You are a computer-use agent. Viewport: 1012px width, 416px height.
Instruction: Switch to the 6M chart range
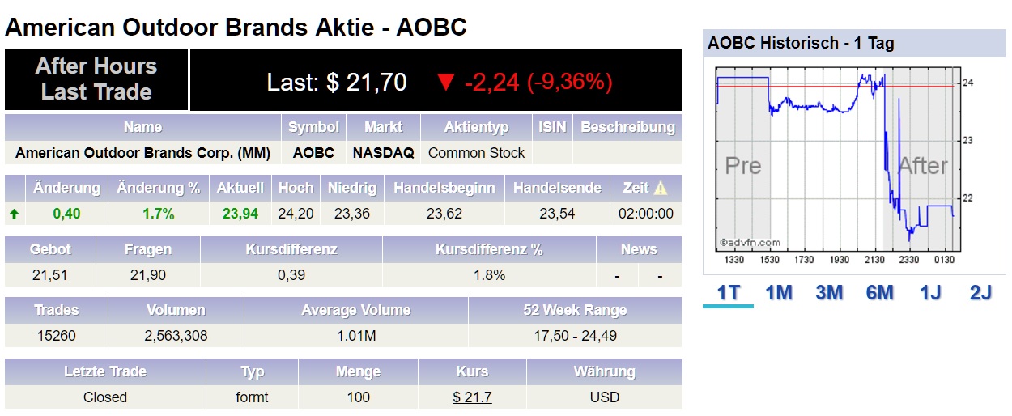879,292
